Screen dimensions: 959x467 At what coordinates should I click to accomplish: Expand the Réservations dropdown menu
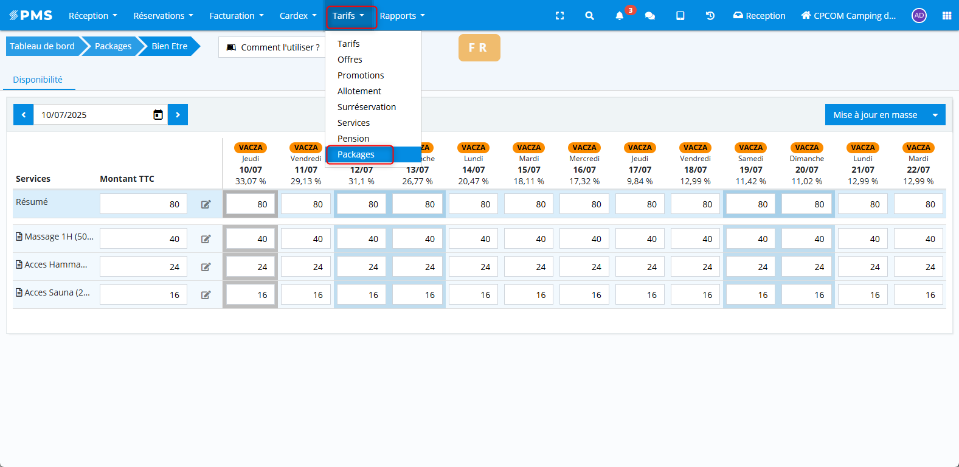coord(163,16)
